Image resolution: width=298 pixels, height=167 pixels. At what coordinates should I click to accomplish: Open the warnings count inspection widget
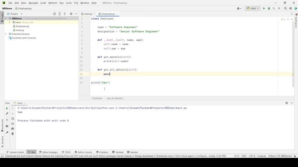[283, 19]
